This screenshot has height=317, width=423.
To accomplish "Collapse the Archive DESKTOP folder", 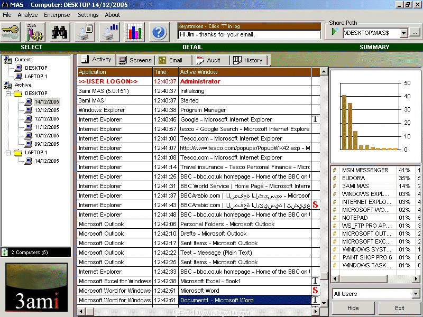I will pos(8,94).
